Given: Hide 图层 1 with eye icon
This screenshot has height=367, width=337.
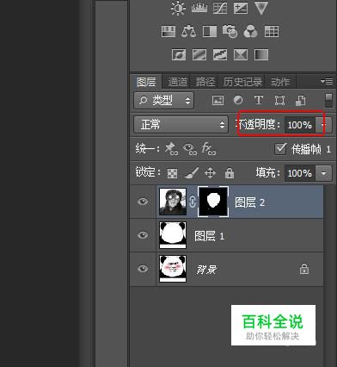Looking at the screenshot, I should pos(143,235).
